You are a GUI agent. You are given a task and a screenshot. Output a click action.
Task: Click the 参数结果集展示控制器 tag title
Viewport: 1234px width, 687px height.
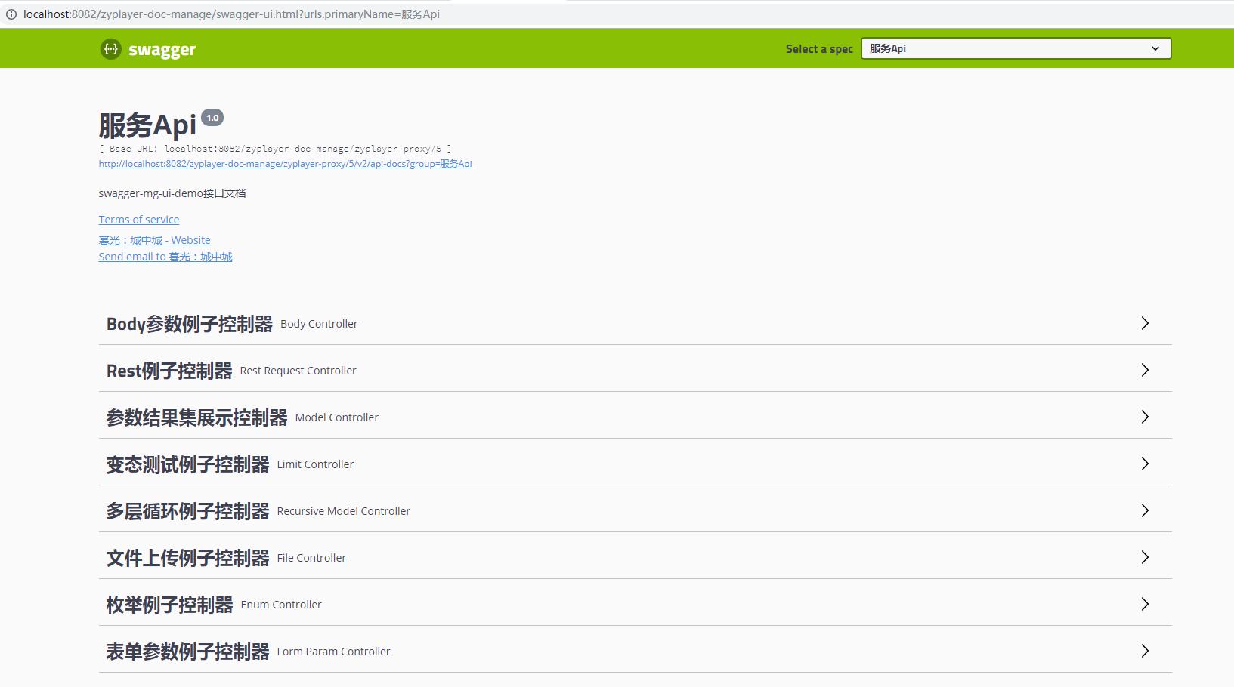197,417
